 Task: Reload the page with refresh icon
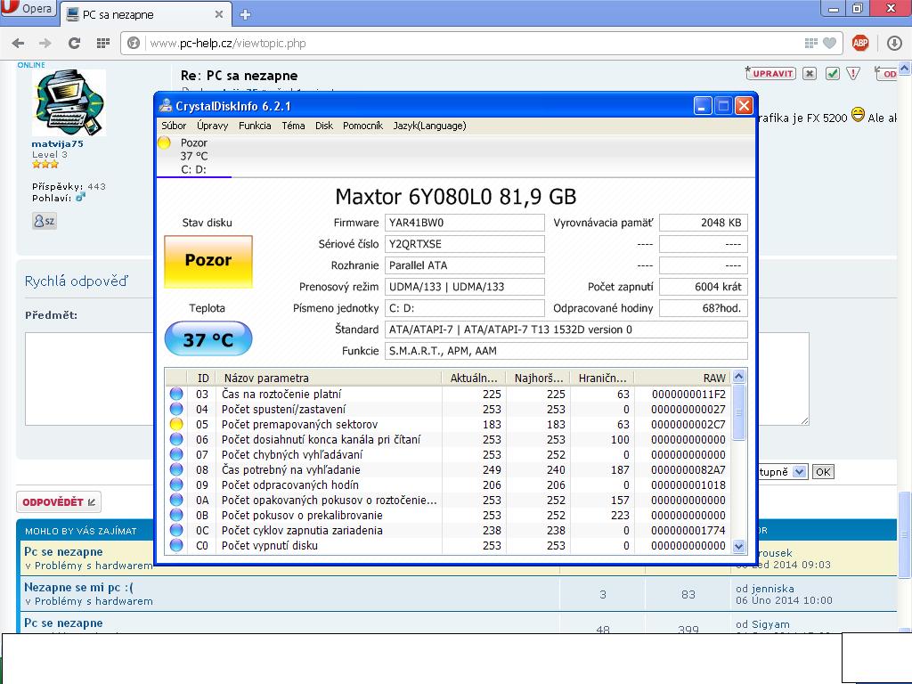coord(74,43)
